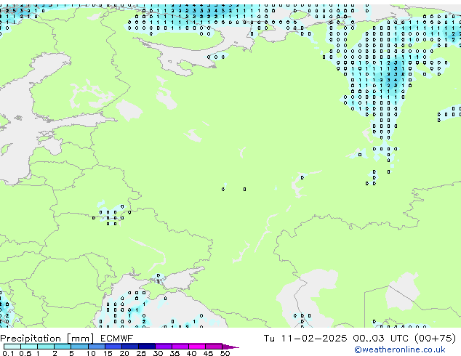Click the 5–10 mm legend swatch

(80, 347)
